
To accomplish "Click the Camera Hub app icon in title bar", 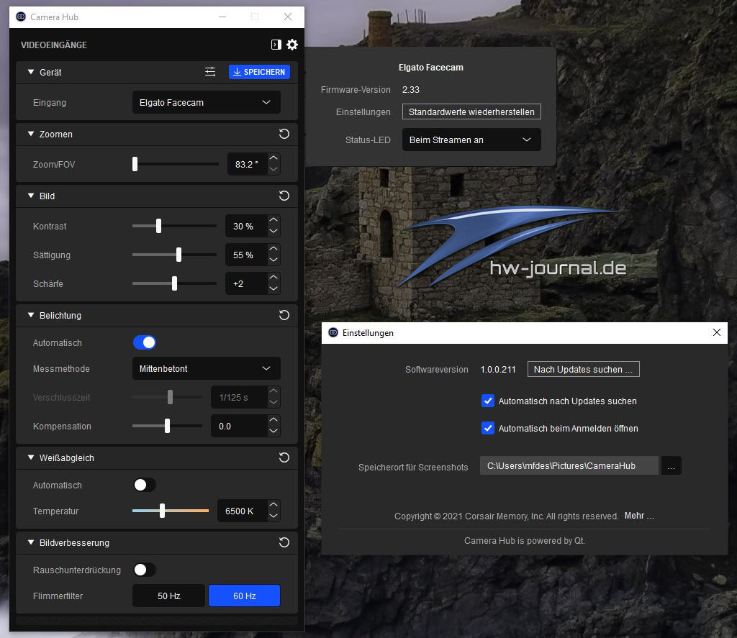I will [21, 17].
